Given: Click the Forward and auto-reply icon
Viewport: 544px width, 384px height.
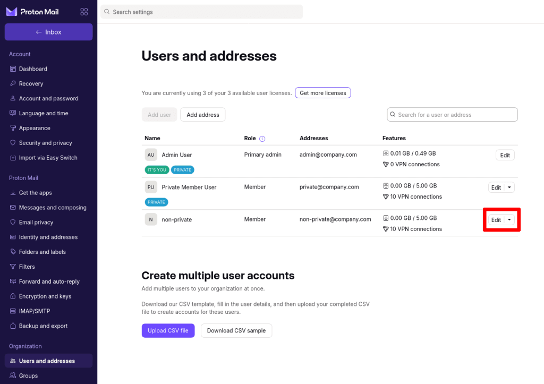Looking at the screenshot, I should pyautogui.click(x=13, y=281).
